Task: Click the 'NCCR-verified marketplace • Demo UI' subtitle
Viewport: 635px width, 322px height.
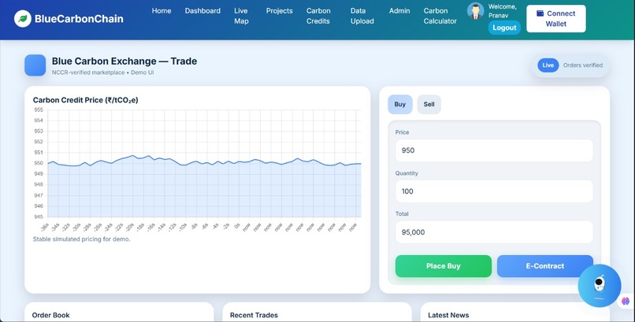Action: click(x=103, y=72)
